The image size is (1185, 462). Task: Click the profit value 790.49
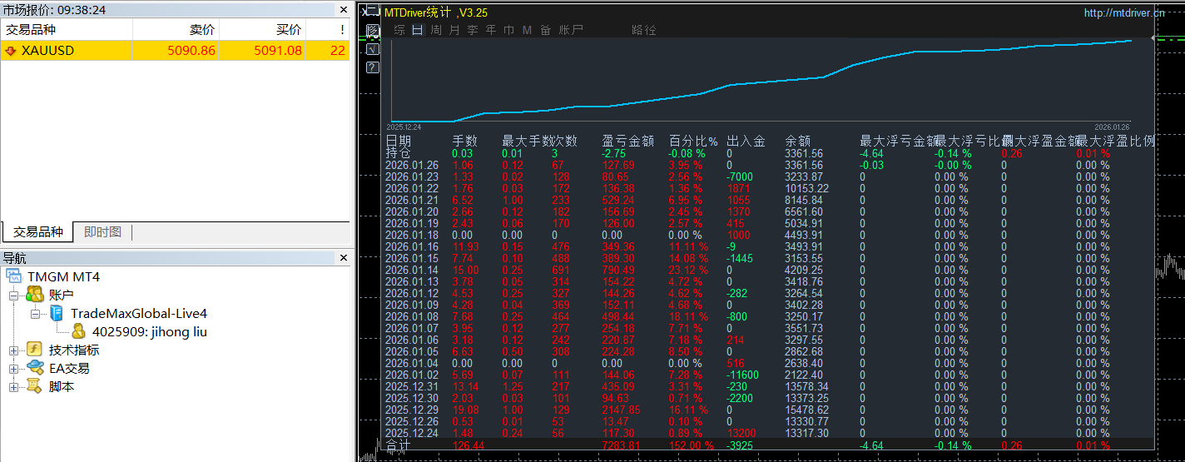pyautogui.click(x=618, y=270)
